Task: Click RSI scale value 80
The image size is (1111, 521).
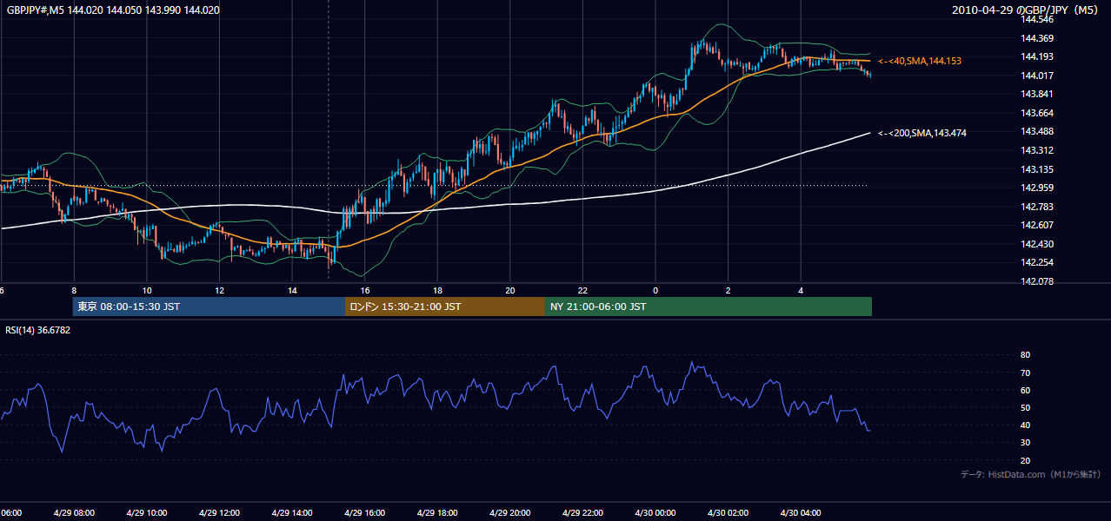Action: coord(1025,355)
